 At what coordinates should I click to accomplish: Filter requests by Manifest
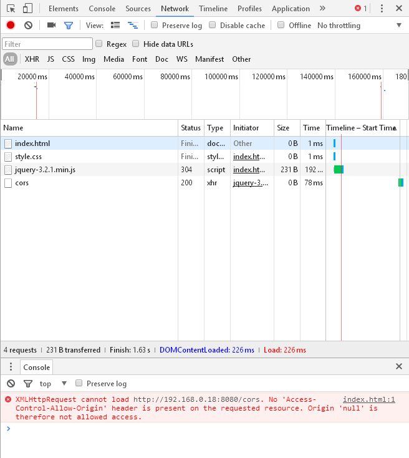[x=209, y=59]
